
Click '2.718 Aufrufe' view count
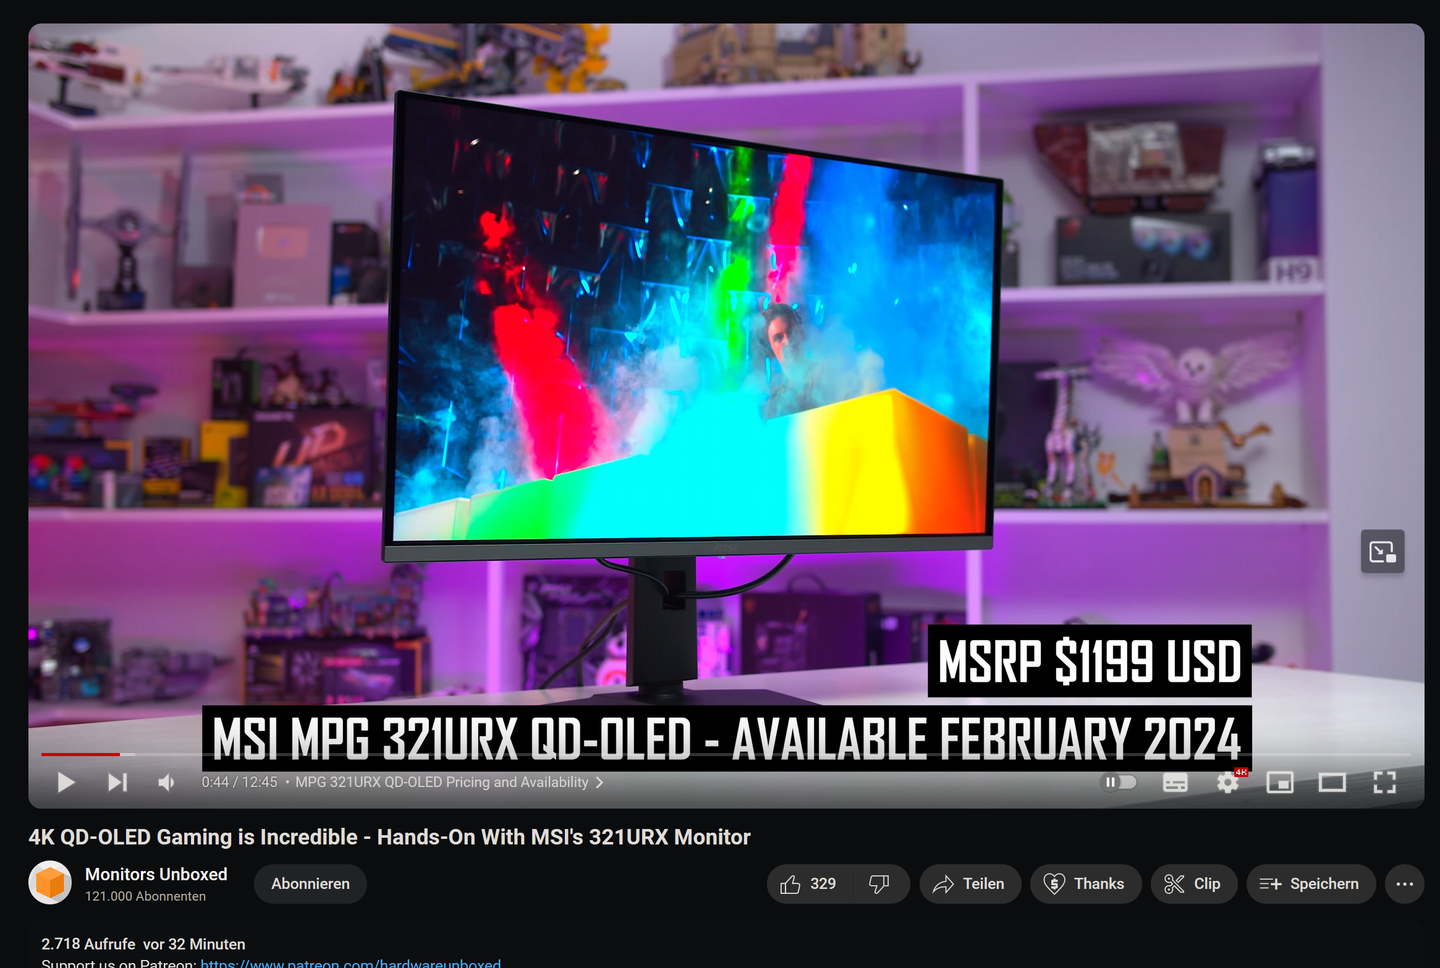88,944
